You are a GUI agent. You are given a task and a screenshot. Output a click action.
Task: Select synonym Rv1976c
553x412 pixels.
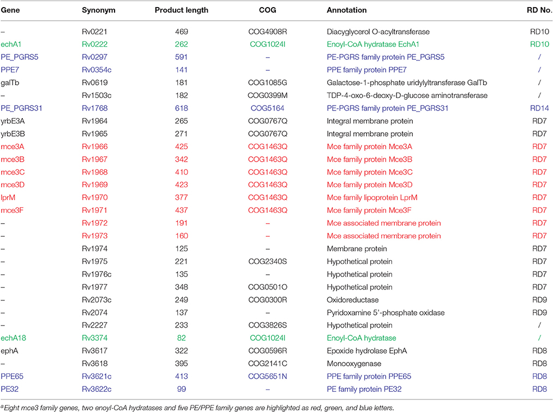coord(97,274)
